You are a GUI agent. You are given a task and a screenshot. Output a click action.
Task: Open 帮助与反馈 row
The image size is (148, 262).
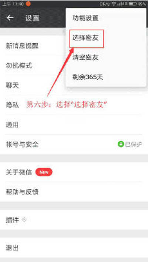74,192
